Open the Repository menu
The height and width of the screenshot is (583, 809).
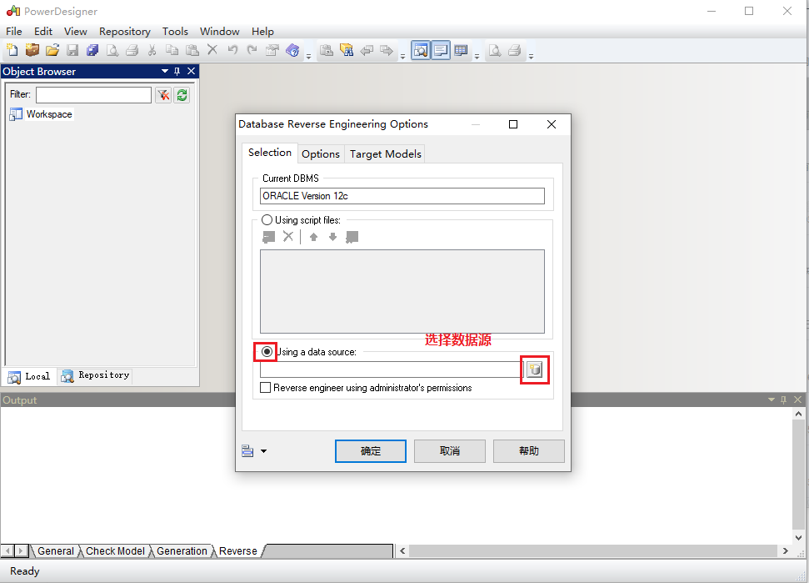[125, 32]
